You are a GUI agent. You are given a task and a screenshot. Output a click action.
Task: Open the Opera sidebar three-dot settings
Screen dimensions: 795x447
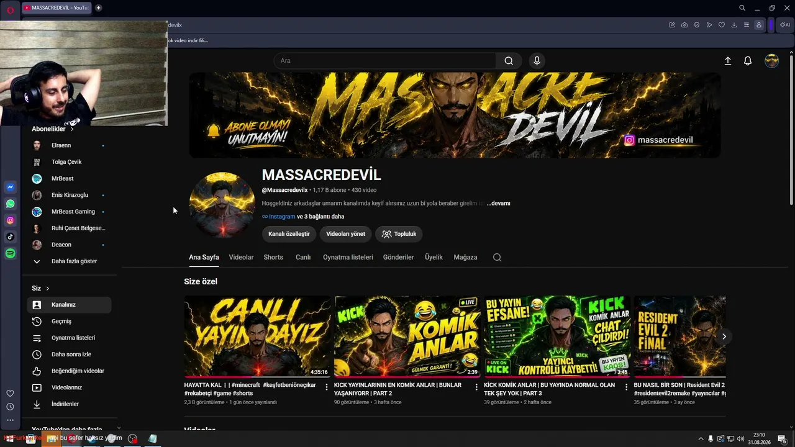pyautogui.click(x=10, y=420)
